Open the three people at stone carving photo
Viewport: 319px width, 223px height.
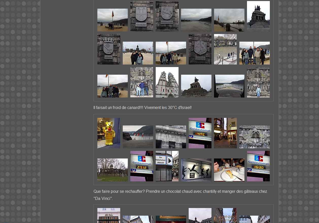tap(141, 82)
